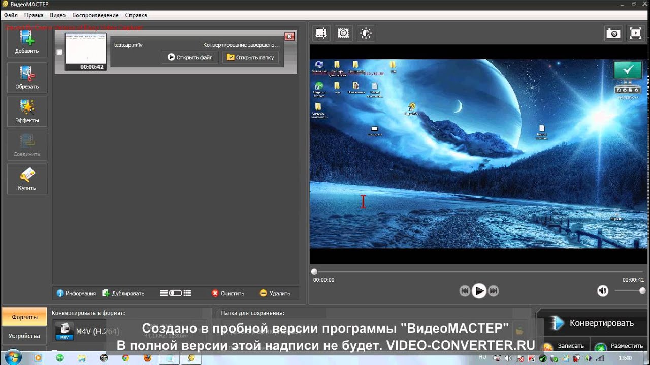Click Дублировать to duplicate the video
650x365 pixels.
click(x=123, y=293)
